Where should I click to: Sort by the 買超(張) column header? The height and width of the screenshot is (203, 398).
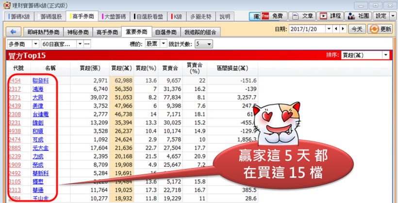pyautogui.click(x=90, y=68)
